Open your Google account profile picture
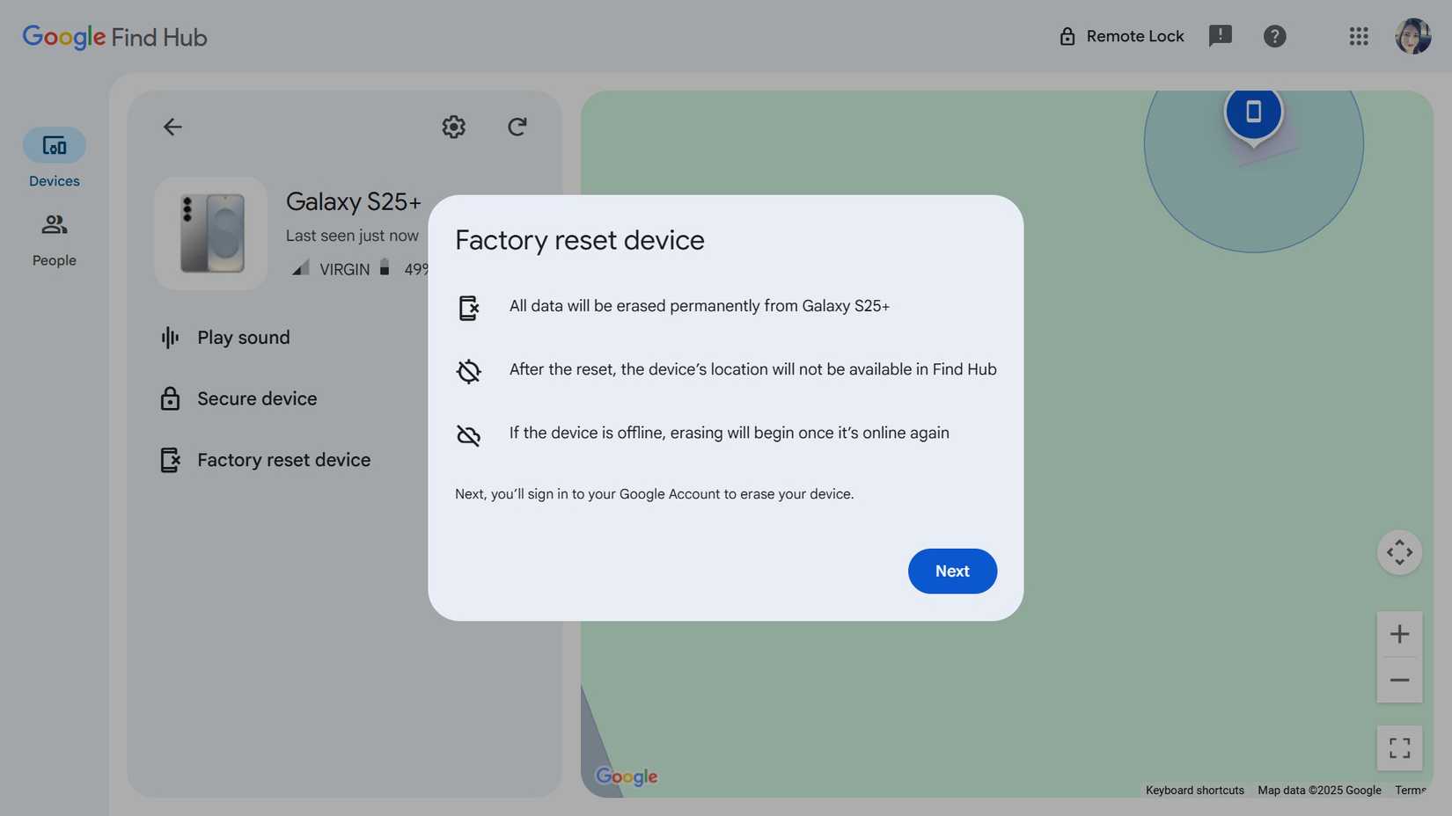Viewport: 1452px width, 816px height. [x=1413, y=36]
